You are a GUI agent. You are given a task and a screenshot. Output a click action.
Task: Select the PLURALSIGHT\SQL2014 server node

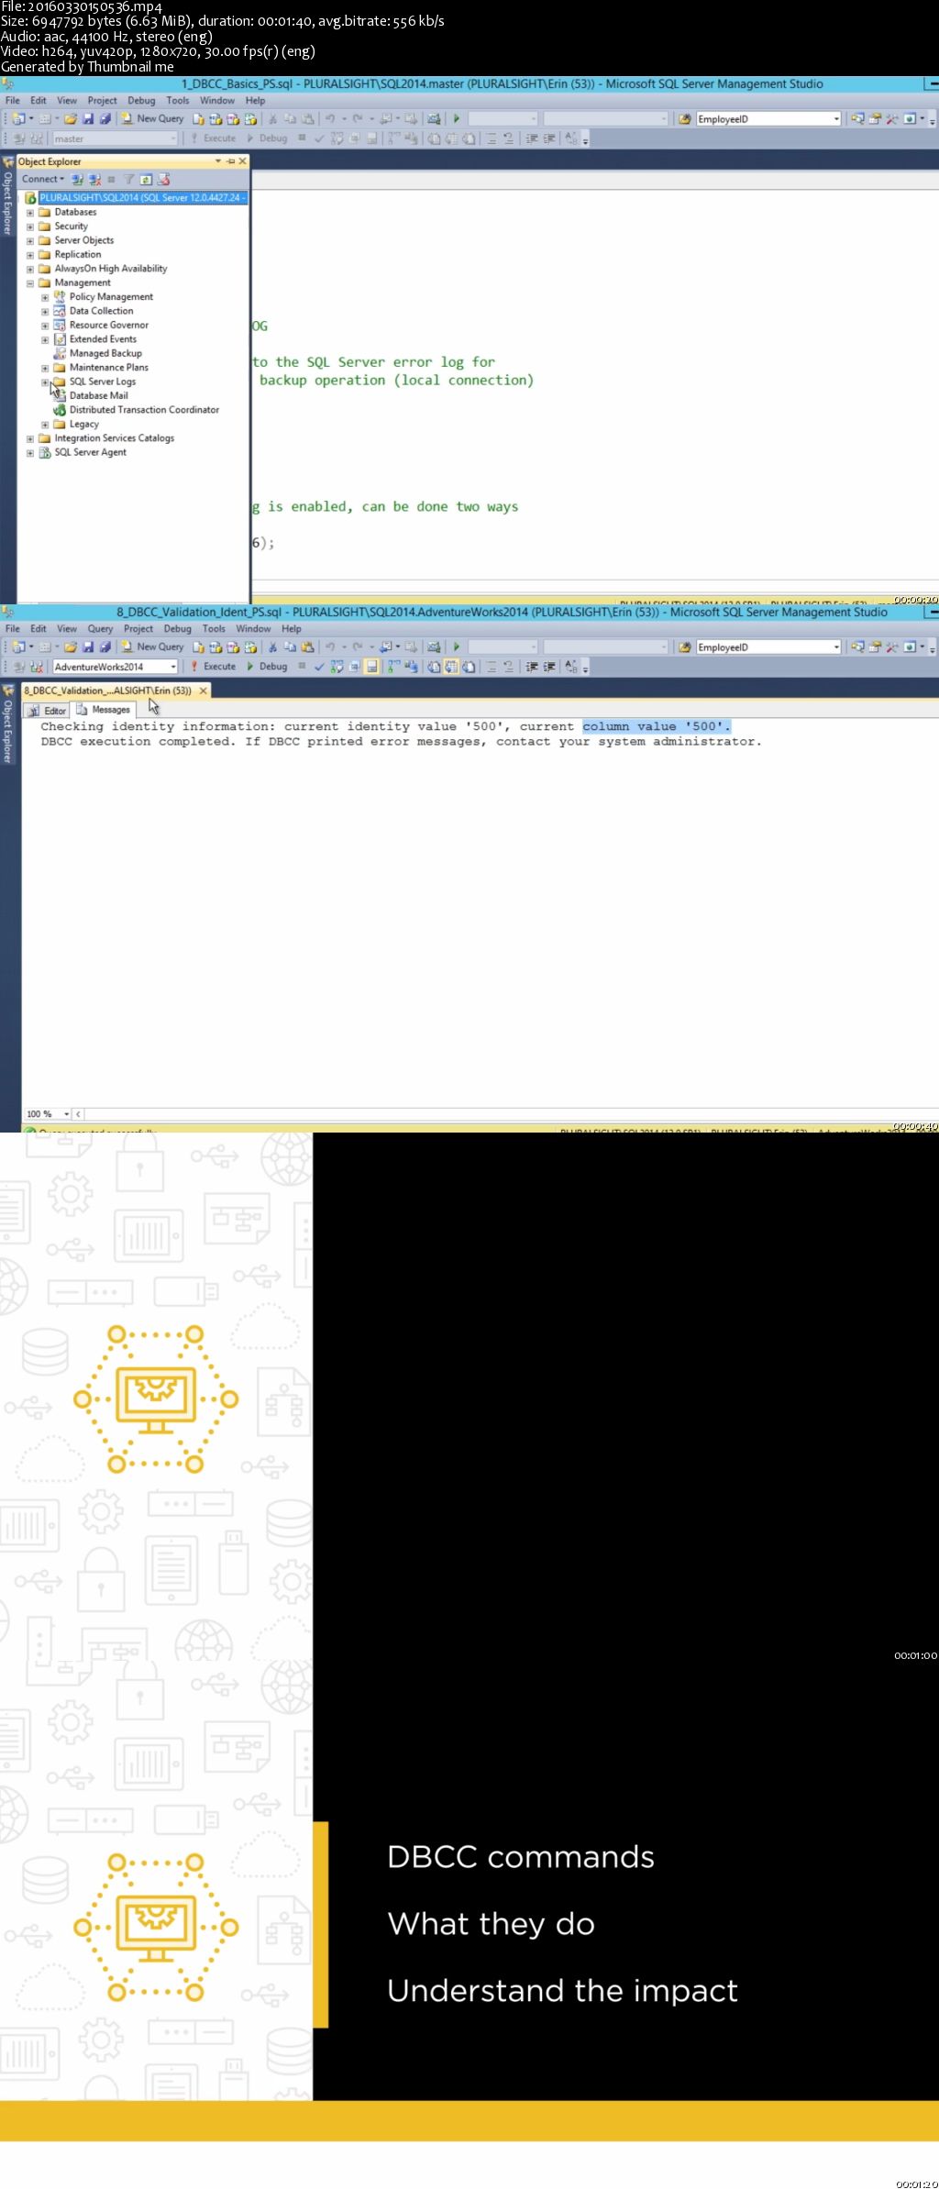pos(136,198)
